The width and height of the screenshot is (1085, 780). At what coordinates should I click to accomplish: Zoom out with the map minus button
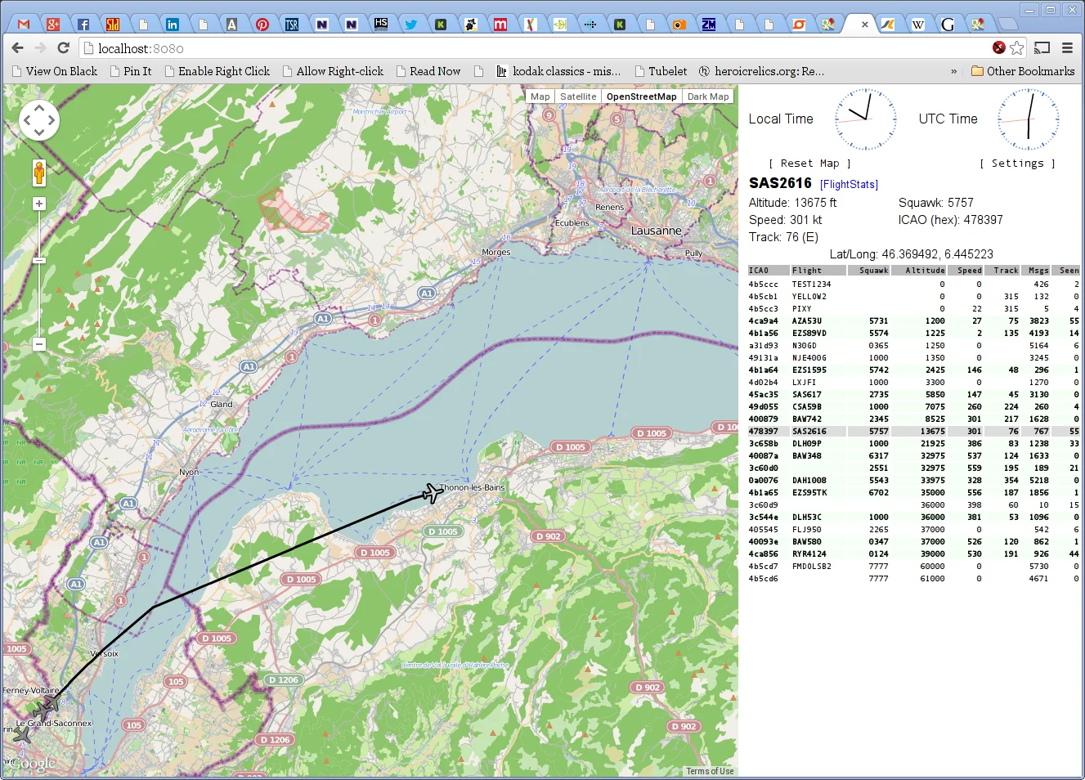point(38,344)
